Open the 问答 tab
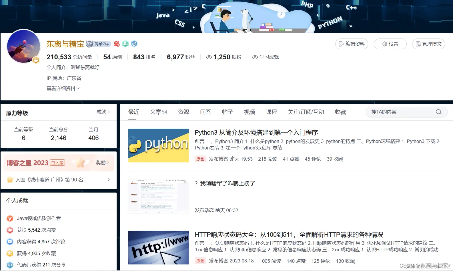 [x=205, y=112]
